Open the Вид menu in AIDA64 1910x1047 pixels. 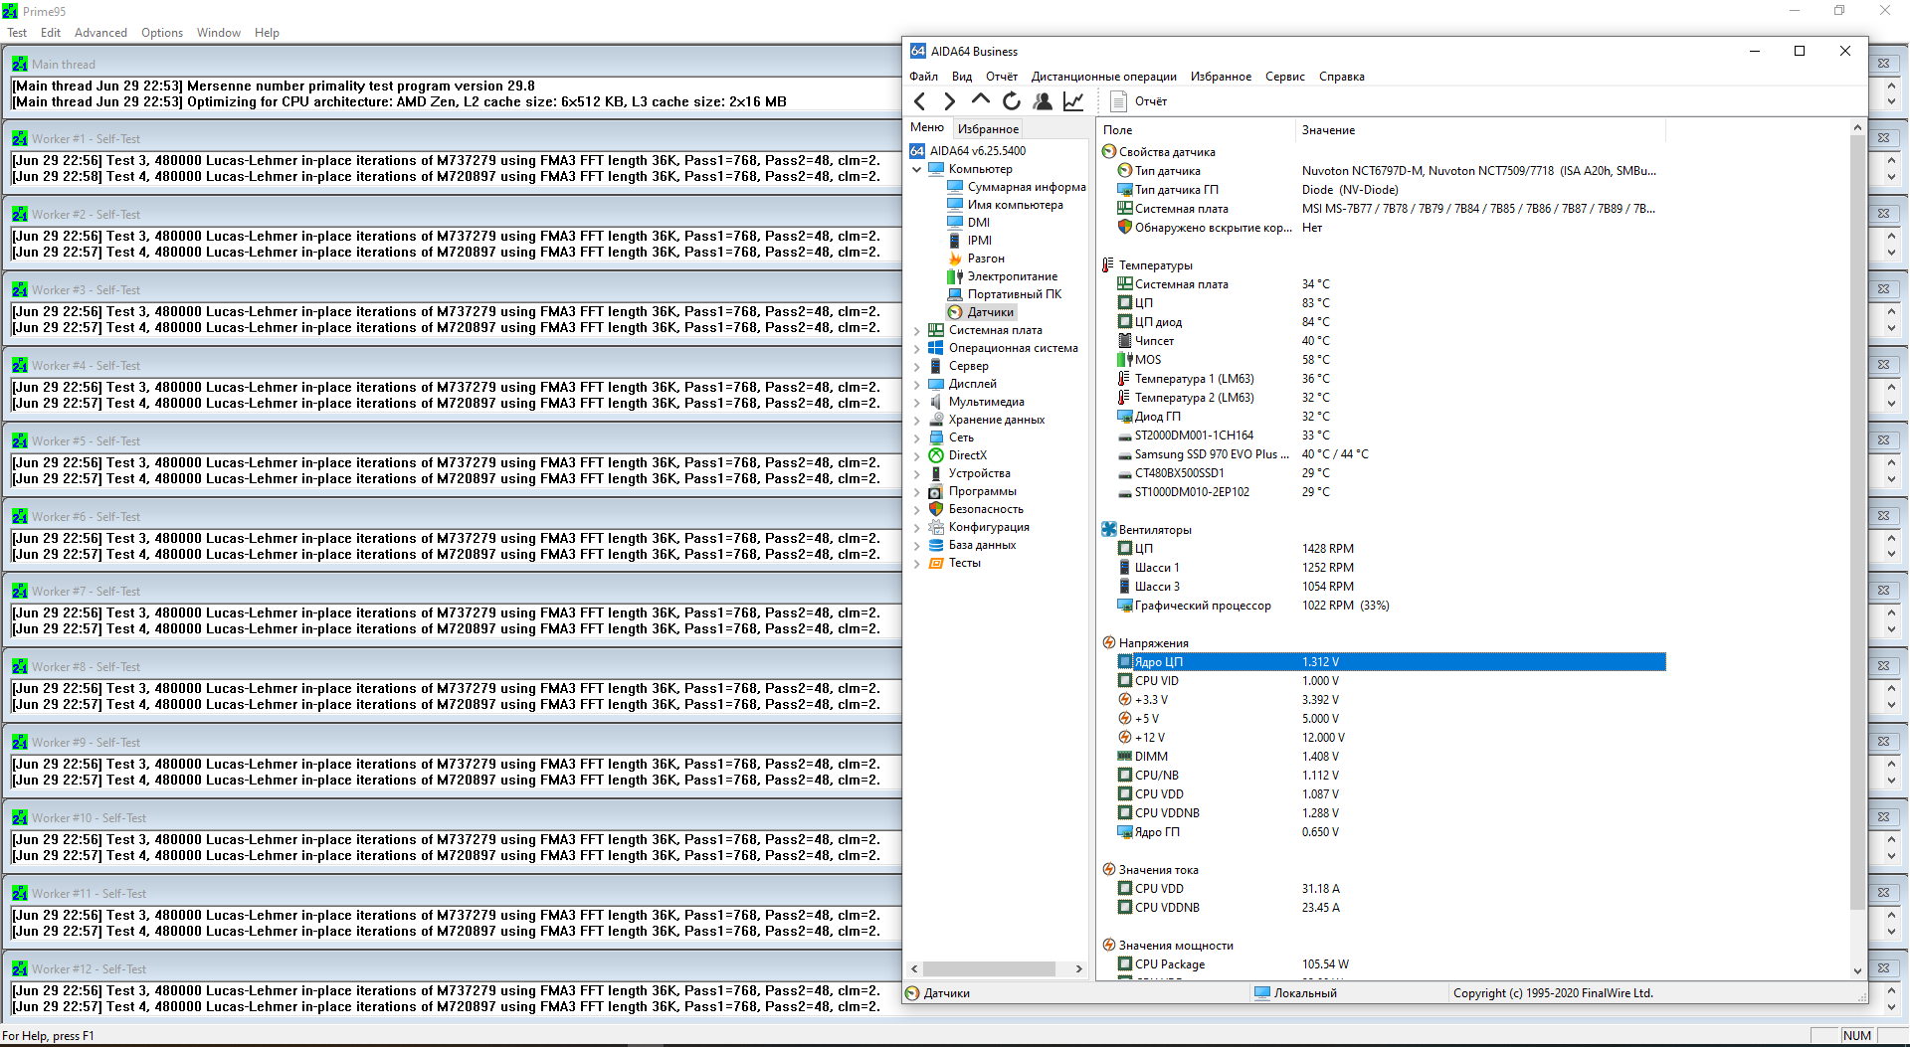(962, 77)
